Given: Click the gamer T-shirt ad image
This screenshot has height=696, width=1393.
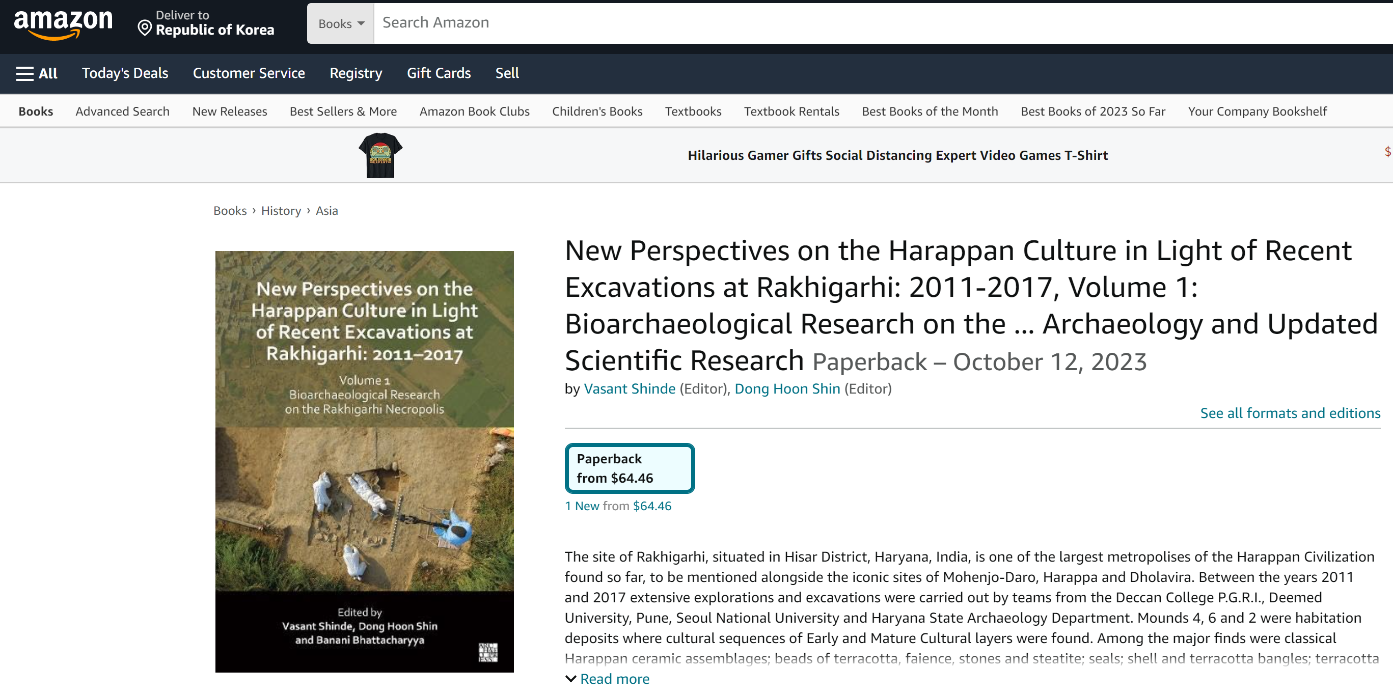Looking at the screenshot, I should click(380, 156).
